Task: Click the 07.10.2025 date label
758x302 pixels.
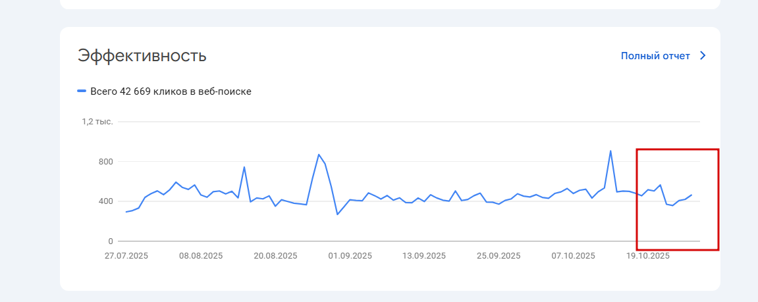Action: (x=574, y=255)
